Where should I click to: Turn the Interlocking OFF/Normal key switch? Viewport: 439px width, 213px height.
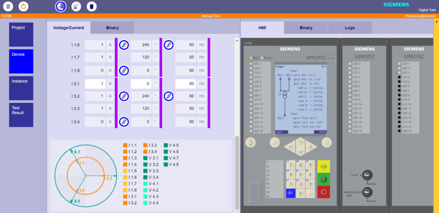coord(366,192)
